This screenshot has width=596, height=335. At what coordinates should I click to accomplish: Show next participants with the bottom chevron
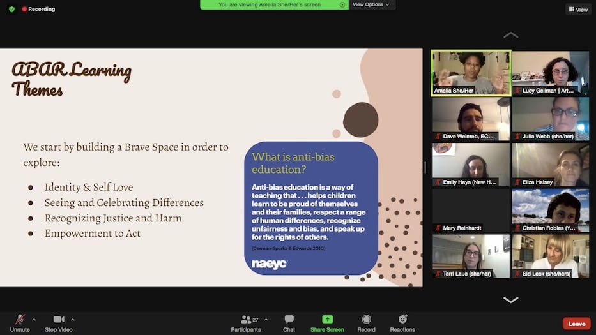click(510, 299)
